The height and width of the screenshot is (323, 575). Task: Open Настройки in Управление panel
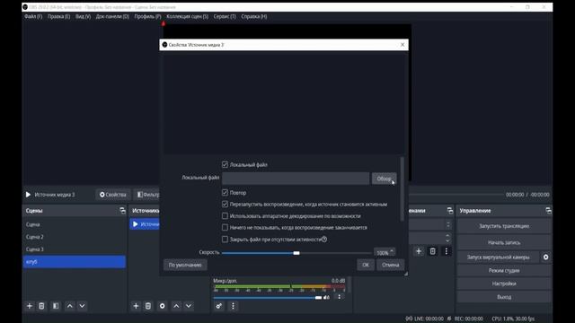[504, 284]
